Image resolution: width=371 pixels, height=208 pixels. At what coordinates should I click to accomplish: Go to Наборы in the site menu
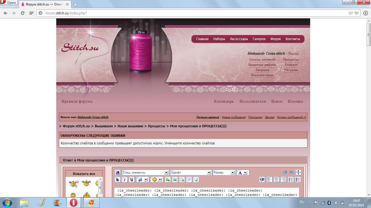(x=219, y=39)
